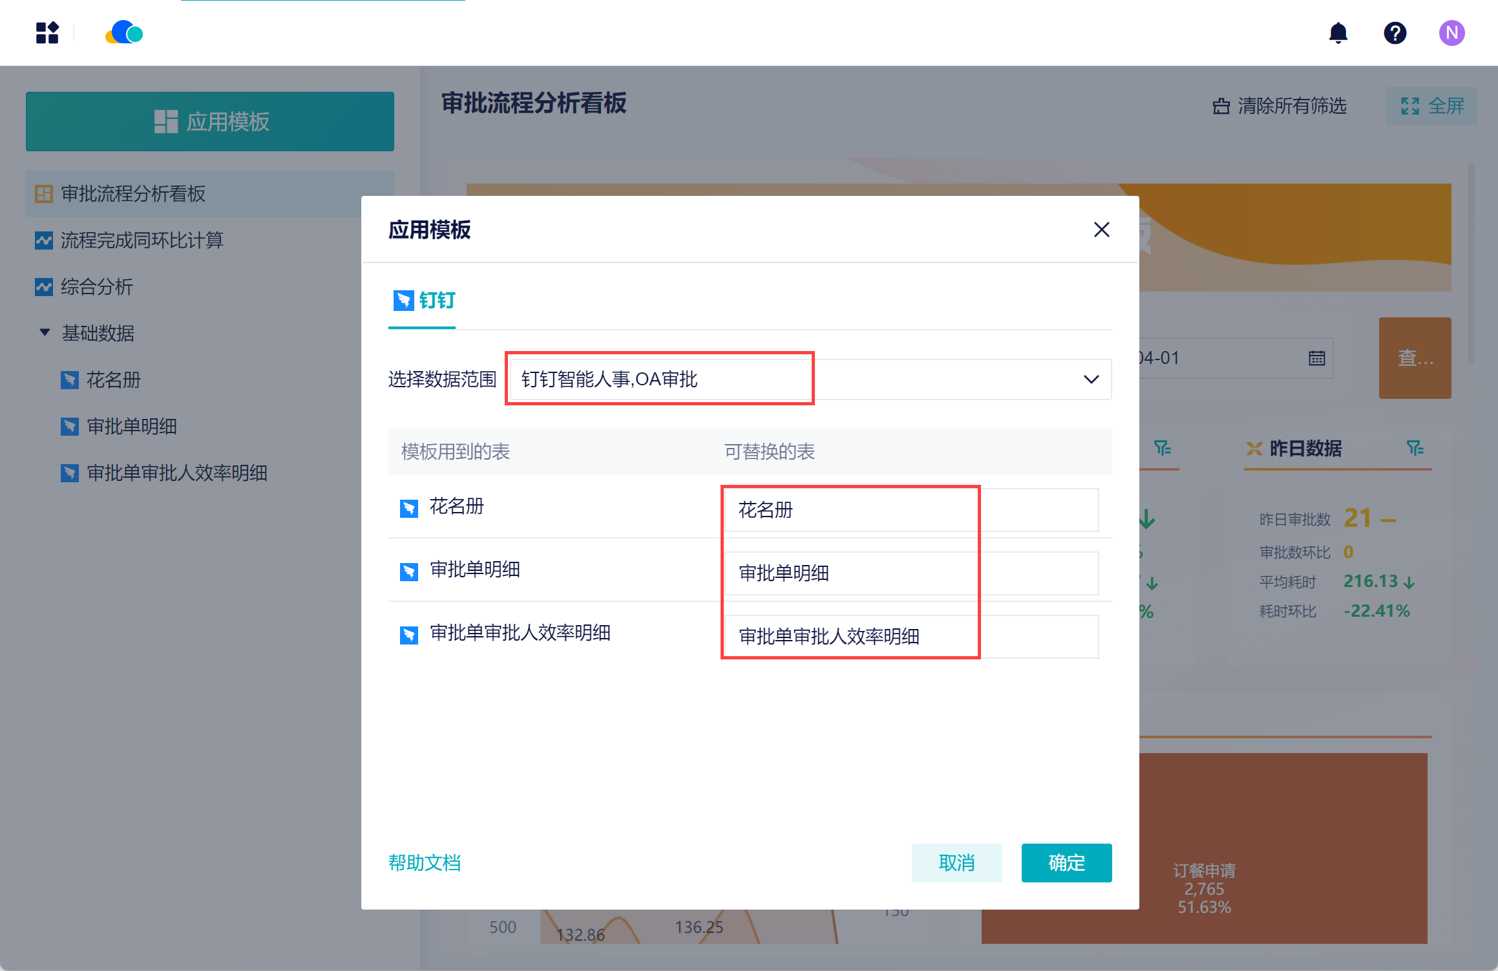Click the calendar icon in date field
This screenshot has height=971, width=1498.
click(x=1316, y=358)
